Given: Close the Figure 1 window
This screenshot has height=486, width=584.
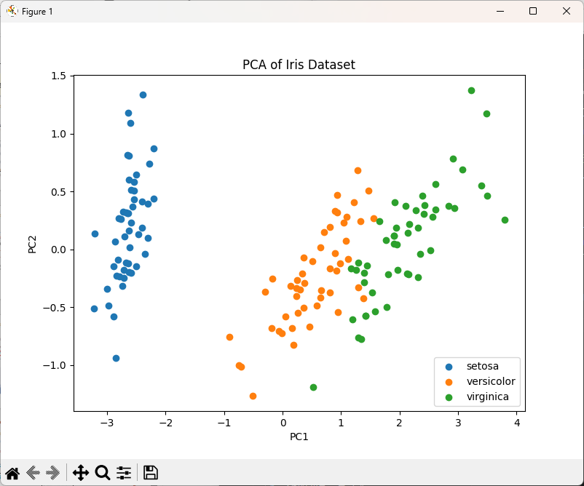Looking at the screenshot, I should (x=567, y=11).
